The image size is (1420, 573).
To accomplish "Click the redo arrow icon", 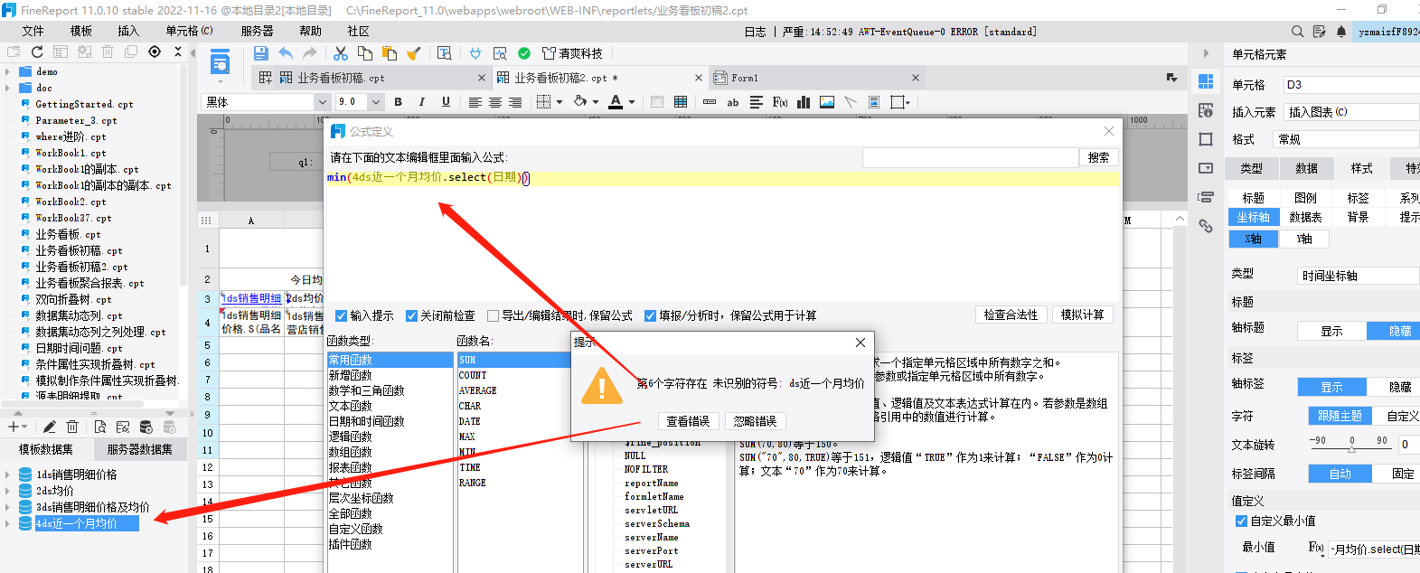I will 310,53.
